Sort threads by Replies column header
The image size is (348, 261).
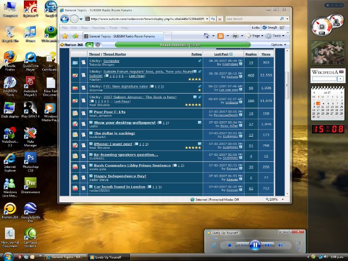[251, 54]
